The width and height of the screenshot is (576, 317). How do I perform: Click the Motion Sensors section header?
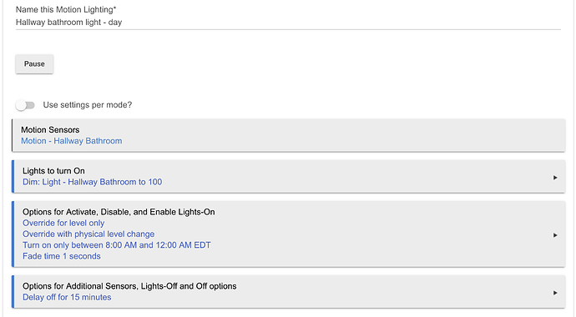click(x=50, y=130)
